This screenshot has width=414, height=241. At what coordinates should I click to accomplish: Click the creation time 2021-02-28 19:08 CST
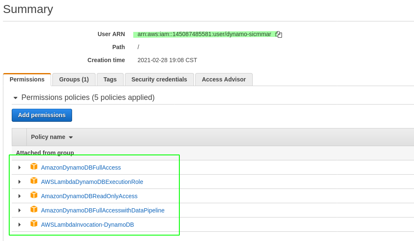(167, 60)
